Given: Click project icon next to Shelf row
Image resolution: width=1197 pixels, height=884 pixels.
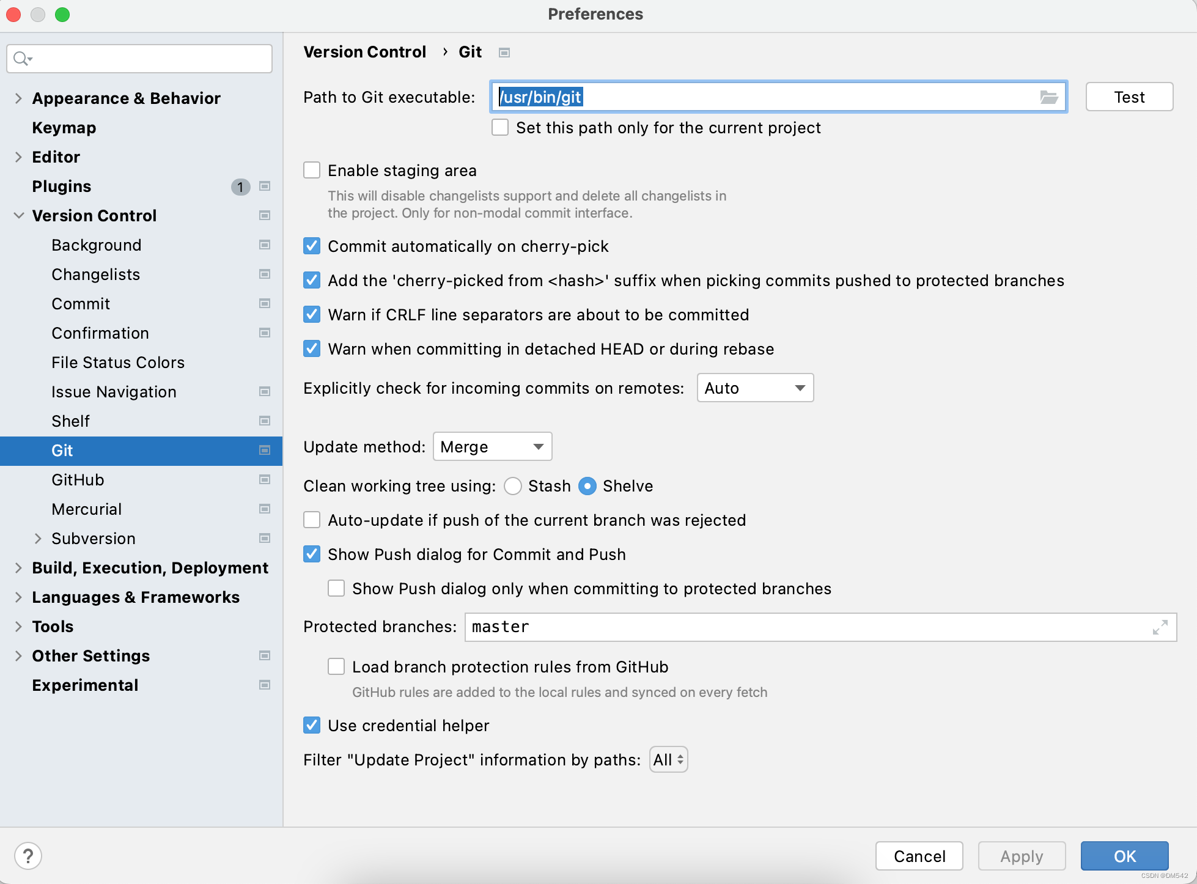Looking at the screenshot, I should 265,421.
